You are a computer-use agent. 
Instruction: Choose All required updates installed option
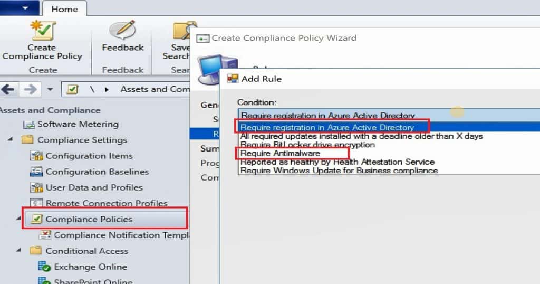(361, 136)
